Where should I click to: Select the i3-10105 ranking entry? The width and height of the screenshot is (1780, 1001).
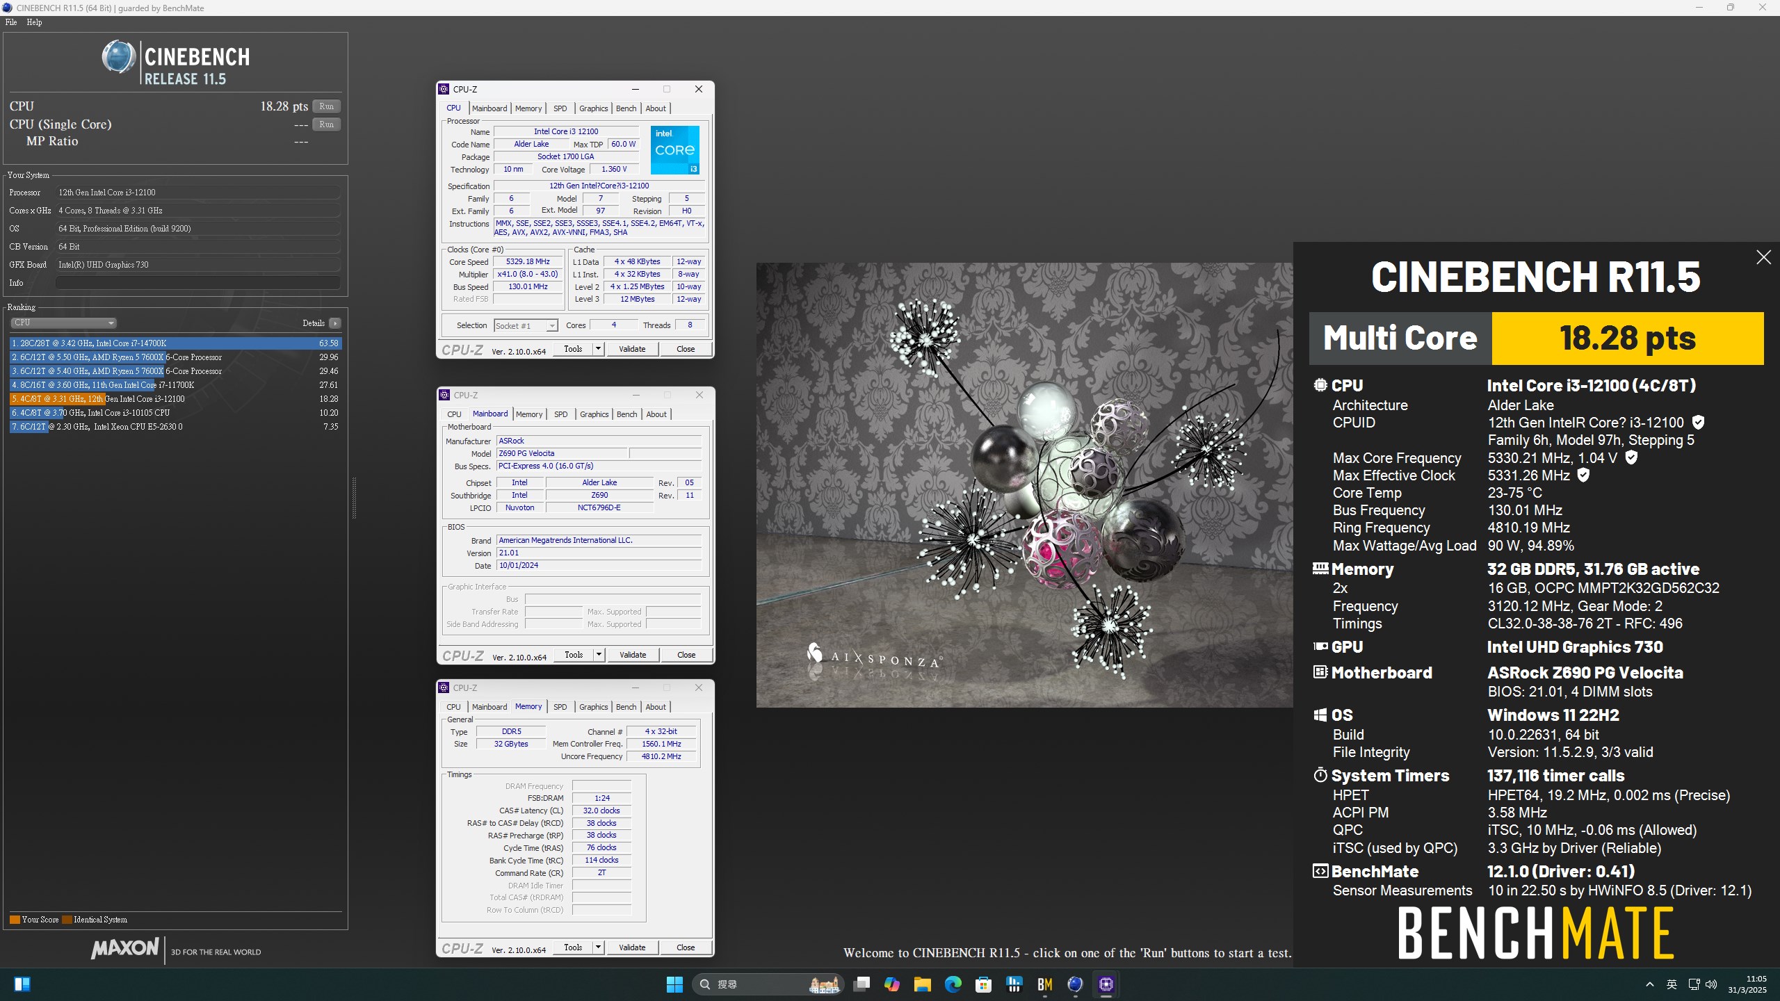(175, 413)
